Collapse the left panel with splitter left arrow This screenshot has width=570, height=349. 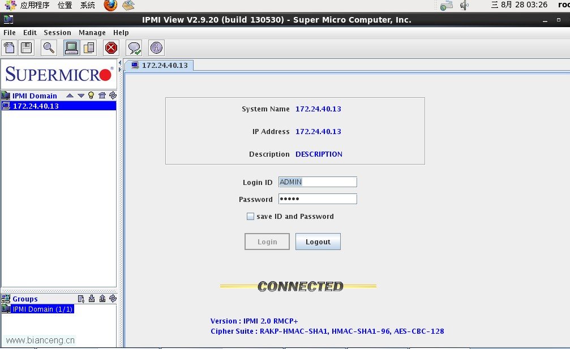click(x=119, y=63)
